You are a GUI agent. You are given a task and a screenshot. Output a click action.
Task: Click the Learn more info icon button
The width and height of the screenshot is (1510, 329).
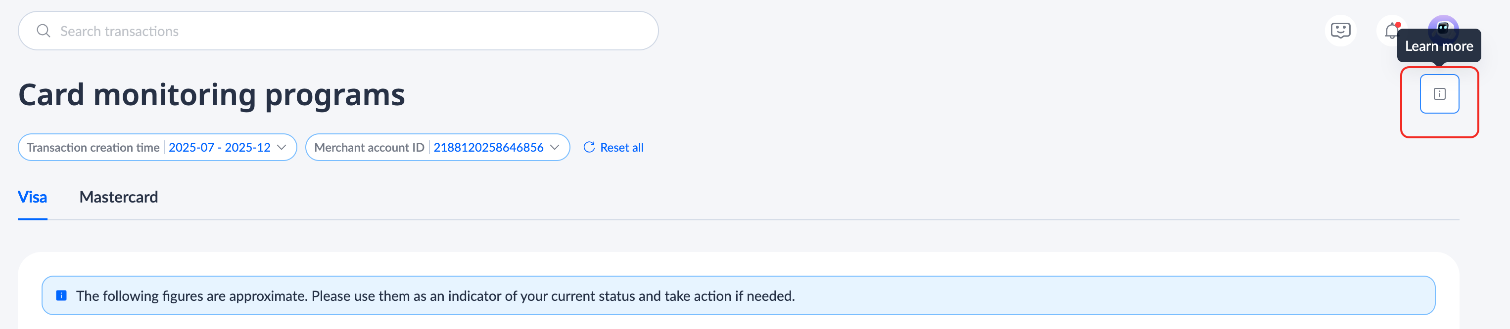(1439, 94)
